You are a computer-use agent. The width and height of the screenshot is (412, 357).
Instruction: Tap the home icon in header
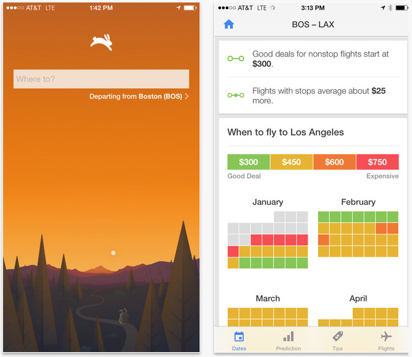click(x=229, y=25)
